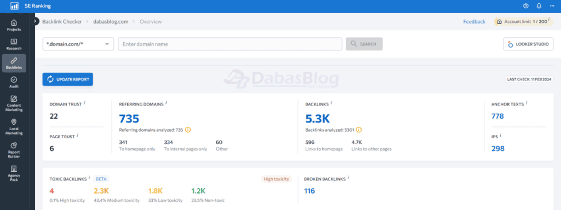Click 341 To homepage only count
This screenshot has width=561, height=210.
[123, 142]
